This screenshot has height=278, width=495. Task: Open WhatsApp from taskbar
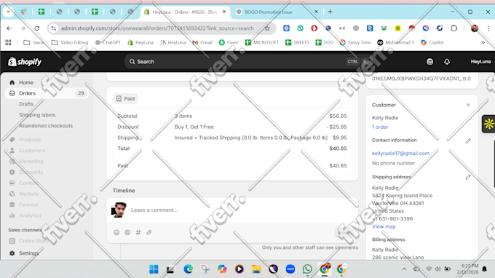pos(307,269)
